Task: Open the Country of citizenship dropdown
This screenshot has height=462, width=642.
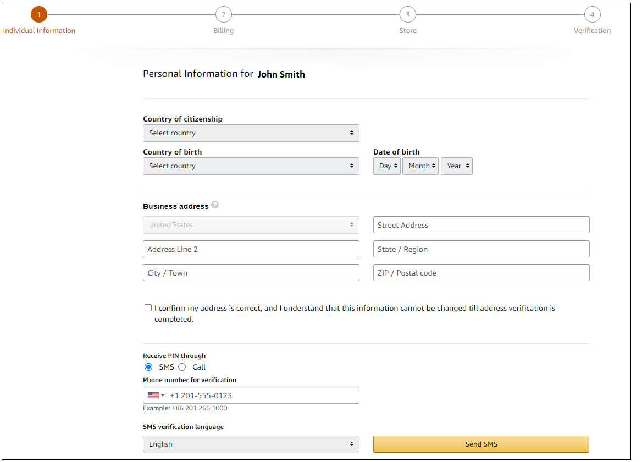Action: 251,133
